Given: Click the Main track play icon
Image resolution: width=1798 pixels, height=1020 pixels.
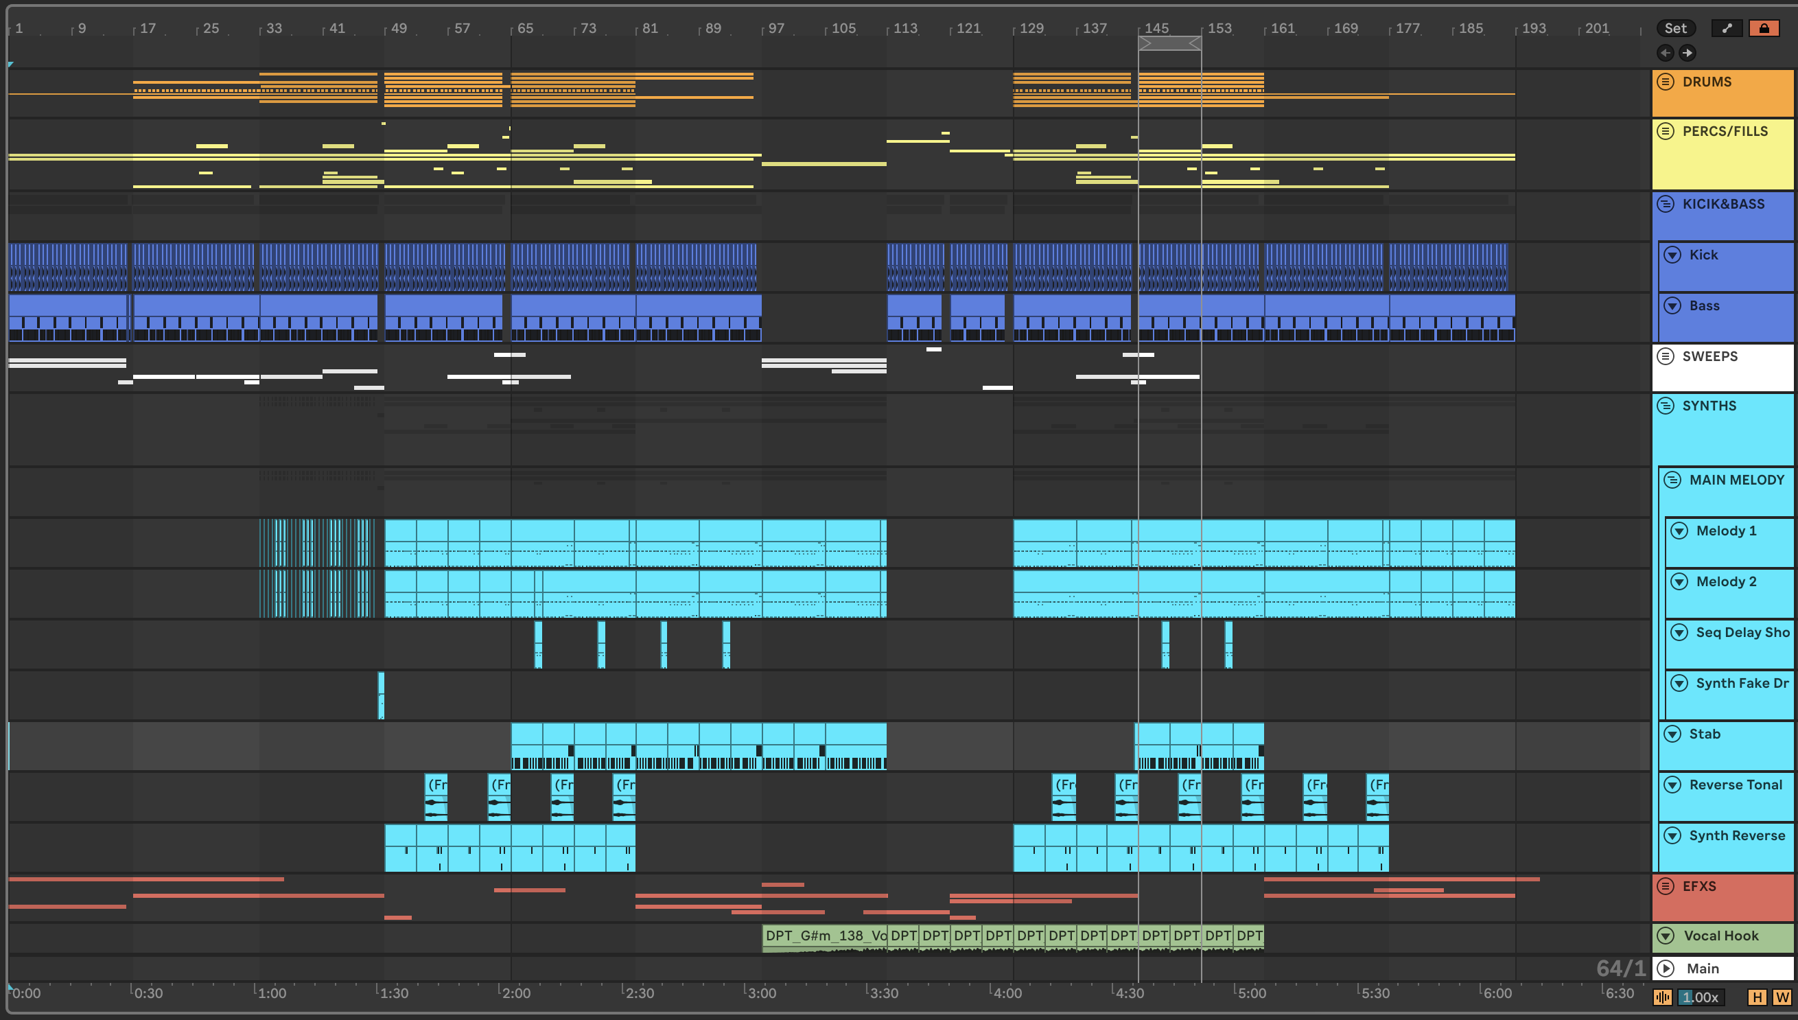Looking at the screenshot, I should point(1666,968).
